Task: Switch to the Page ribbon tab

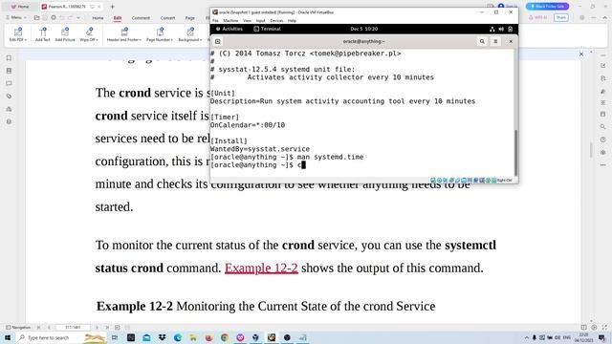Action: 189,18
